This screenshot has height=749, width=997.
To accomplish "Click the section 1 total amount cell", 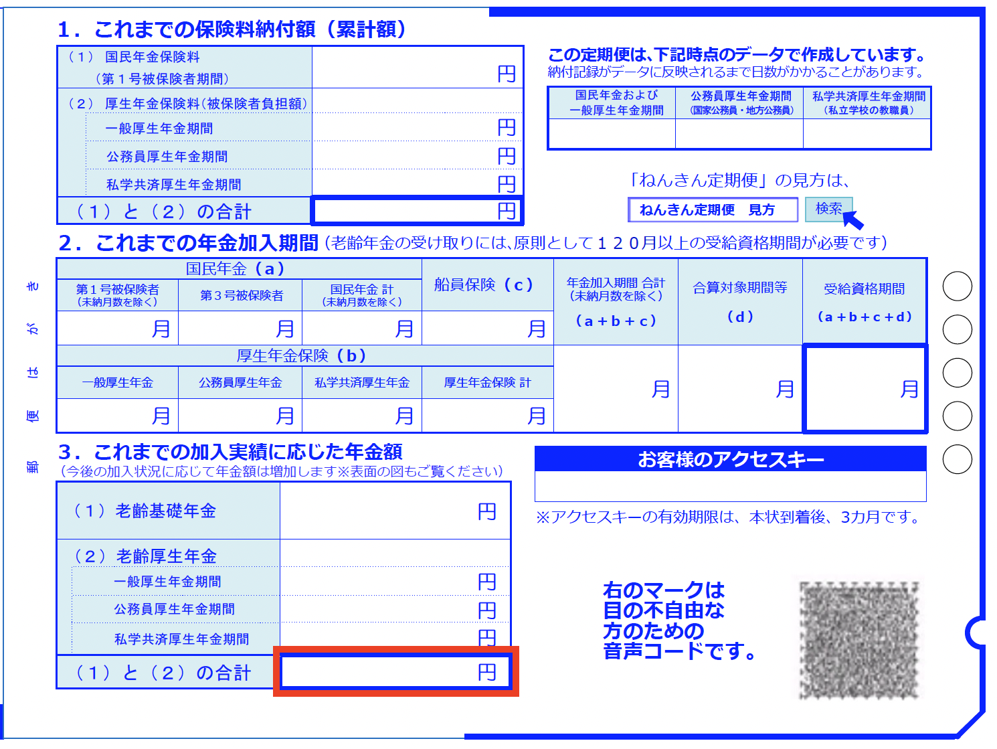I will click(x=416, y=211).
